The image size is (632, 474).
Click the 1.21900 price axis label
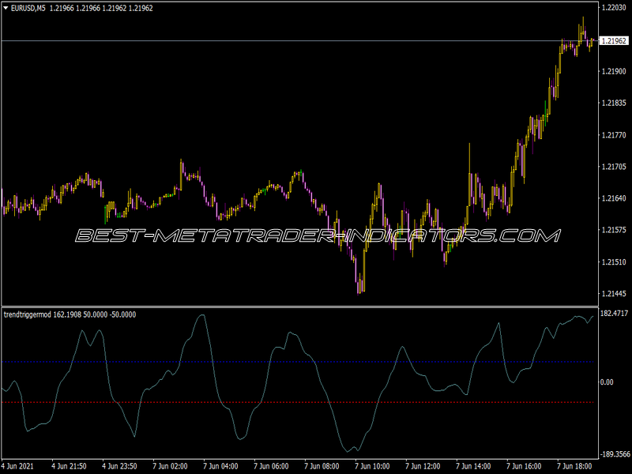coord(614,71)
